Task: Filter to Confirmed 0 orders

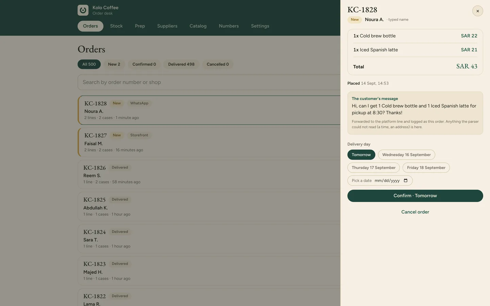Action: (144, 64)
